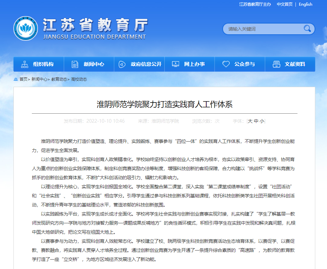327x269 pixels.
Task: Click the 新闻中心 breadcrumb link
Action: point(39,79)
